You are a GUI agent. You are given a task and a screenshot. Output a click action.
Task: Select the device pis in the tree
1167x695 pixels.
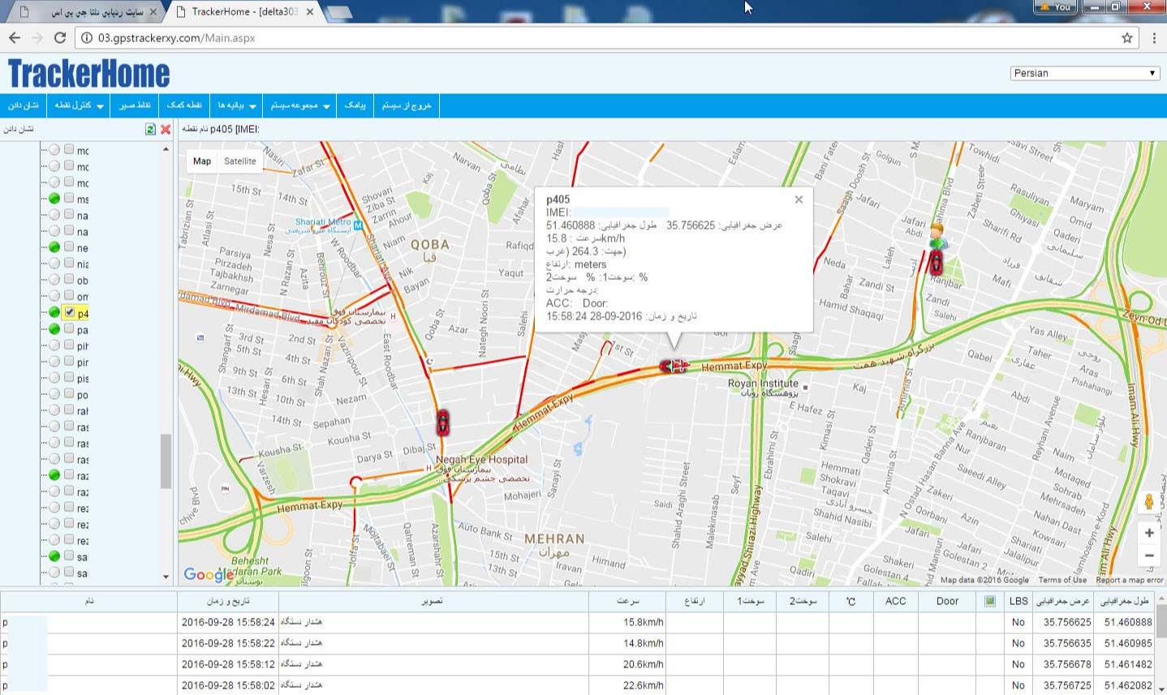(83, 378)
